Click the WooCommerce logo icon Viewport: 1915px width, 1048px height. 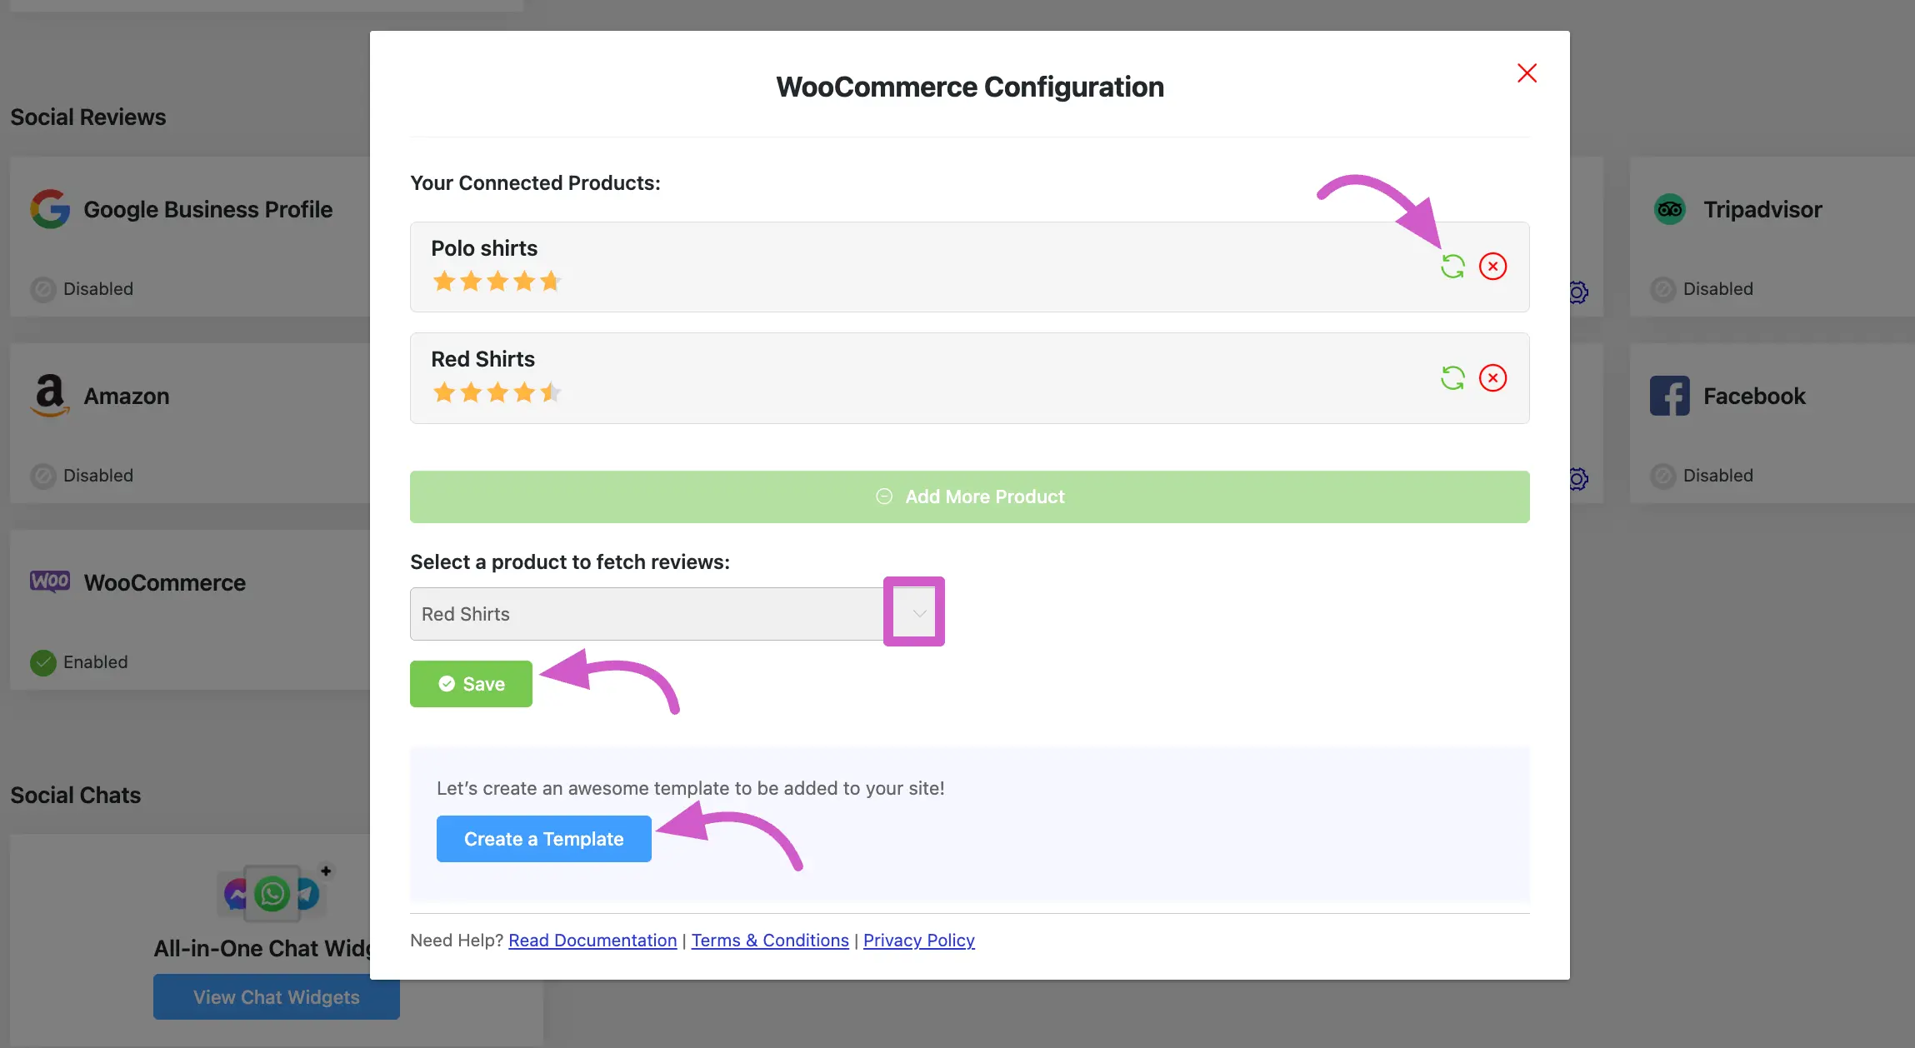point(50,581)
